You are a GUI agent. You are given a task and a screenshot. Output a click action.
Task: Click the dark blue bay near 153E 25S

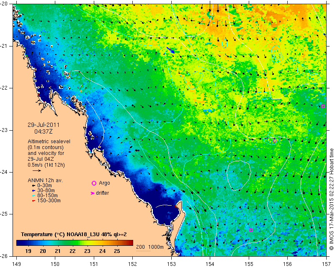point(165,215)
